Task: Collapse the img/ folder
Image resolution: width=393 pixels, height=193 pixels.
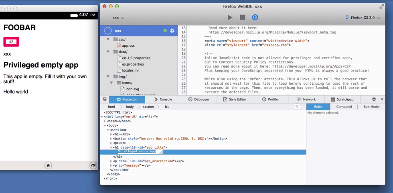Action: [108, 76]
